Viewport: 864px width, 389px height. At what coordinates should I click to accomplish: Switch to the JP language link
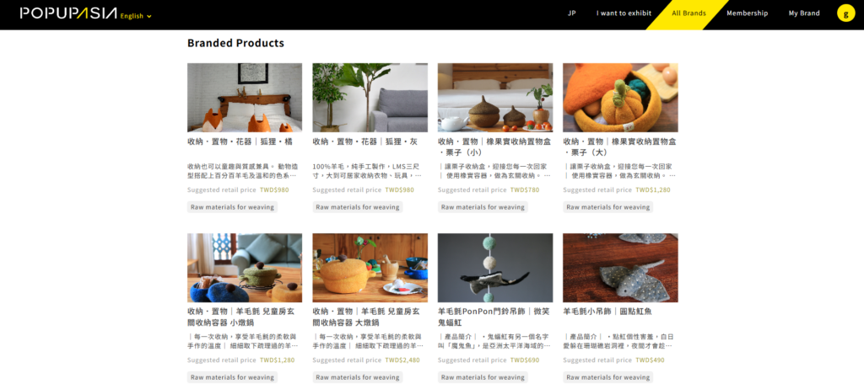(x=571, y=13)
